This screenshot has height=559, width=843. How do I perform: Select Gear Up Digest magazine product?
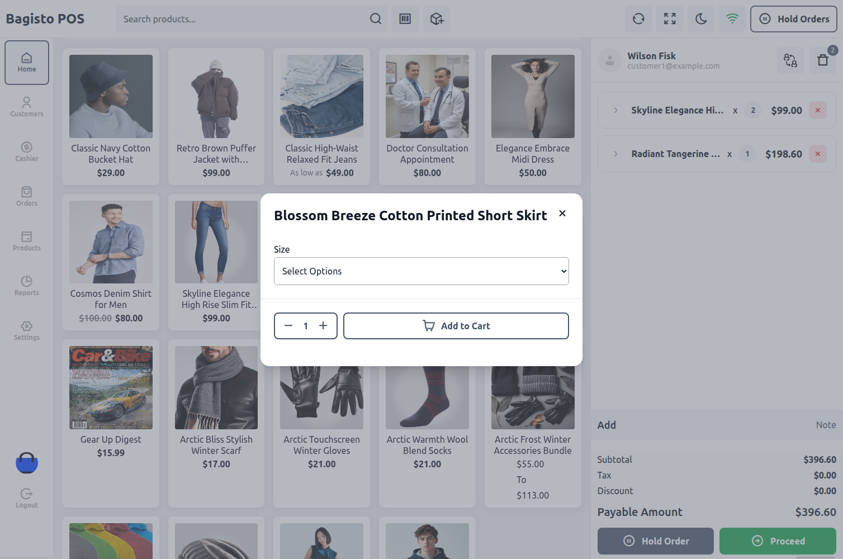[111, 423]
